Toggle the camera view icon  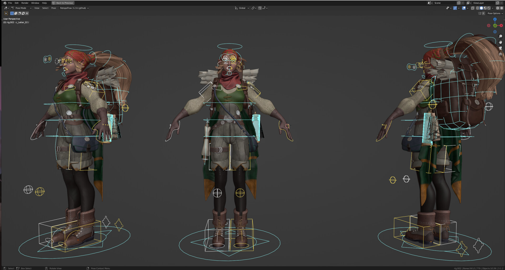click(501, 48)
